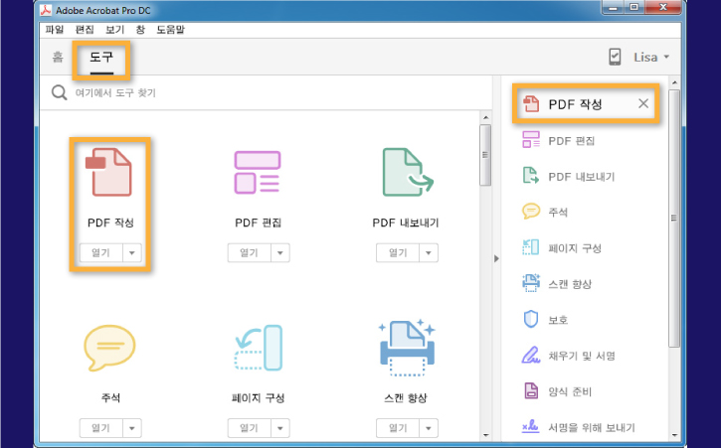Click the PDF 작성 icon in the right sidebar
Viewport: 721px width, 448px height.
tap(531, 104)
